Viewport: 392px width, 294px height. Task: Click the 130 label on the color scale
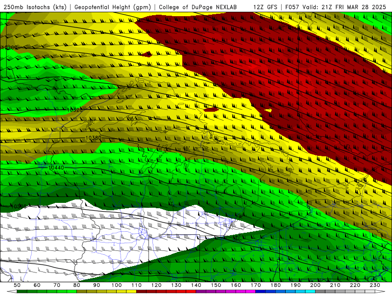(176, 285)
